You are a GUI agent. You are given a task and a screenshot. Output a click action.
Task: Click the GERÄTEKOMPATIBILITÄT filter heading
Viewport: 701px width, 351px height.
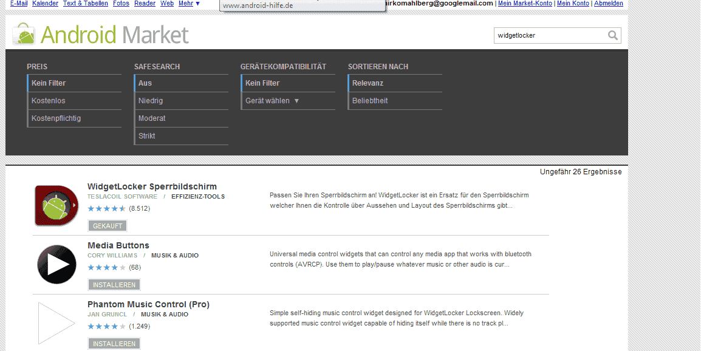[284, 67]
